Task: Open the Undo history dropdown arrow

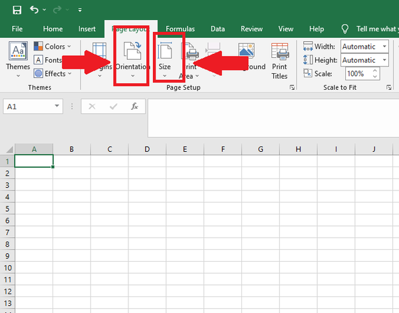Action: point(45,10)
